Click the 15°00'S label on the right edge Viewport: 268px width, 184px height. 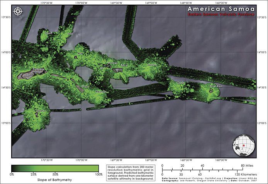262,123
